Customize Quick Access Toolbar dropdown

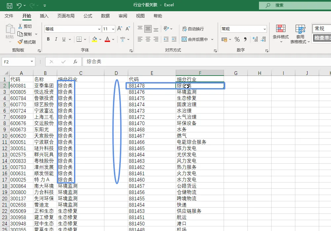[45, 6]
